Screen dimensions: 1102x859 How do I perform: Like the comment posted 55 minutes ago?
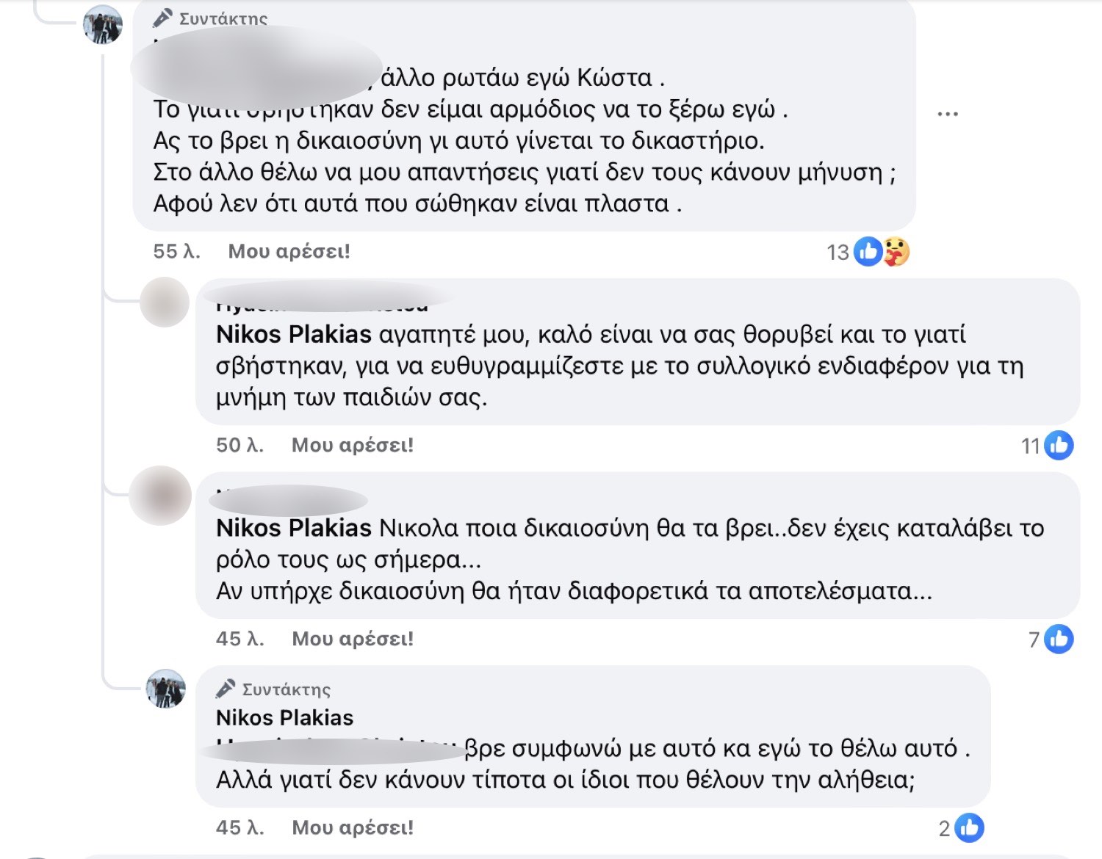(289, 252)
